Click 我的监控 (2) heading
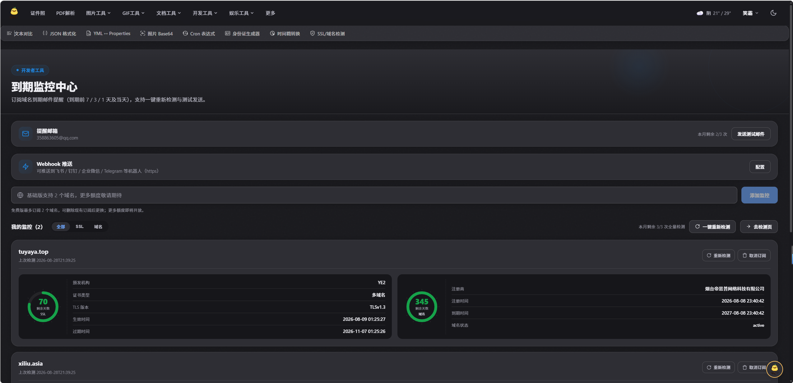Screen dimensions: 793x383 pos(27,227)
